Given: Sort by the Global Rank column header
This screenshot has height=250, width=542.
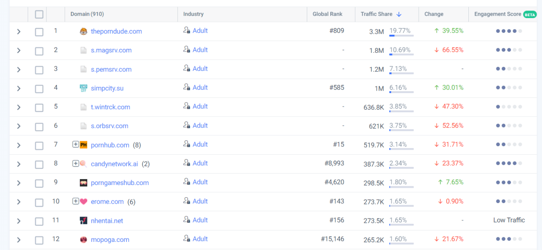Looking at the screenshot, I should pyautogui.click(x=327, y=14).
